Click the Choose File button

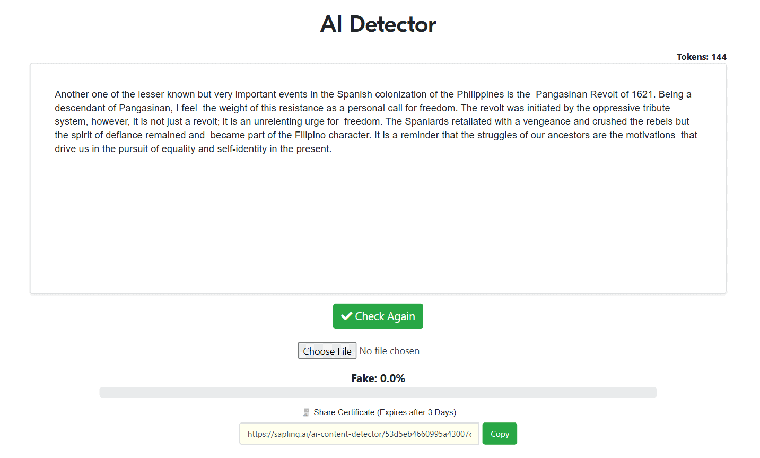coord(327,351)
